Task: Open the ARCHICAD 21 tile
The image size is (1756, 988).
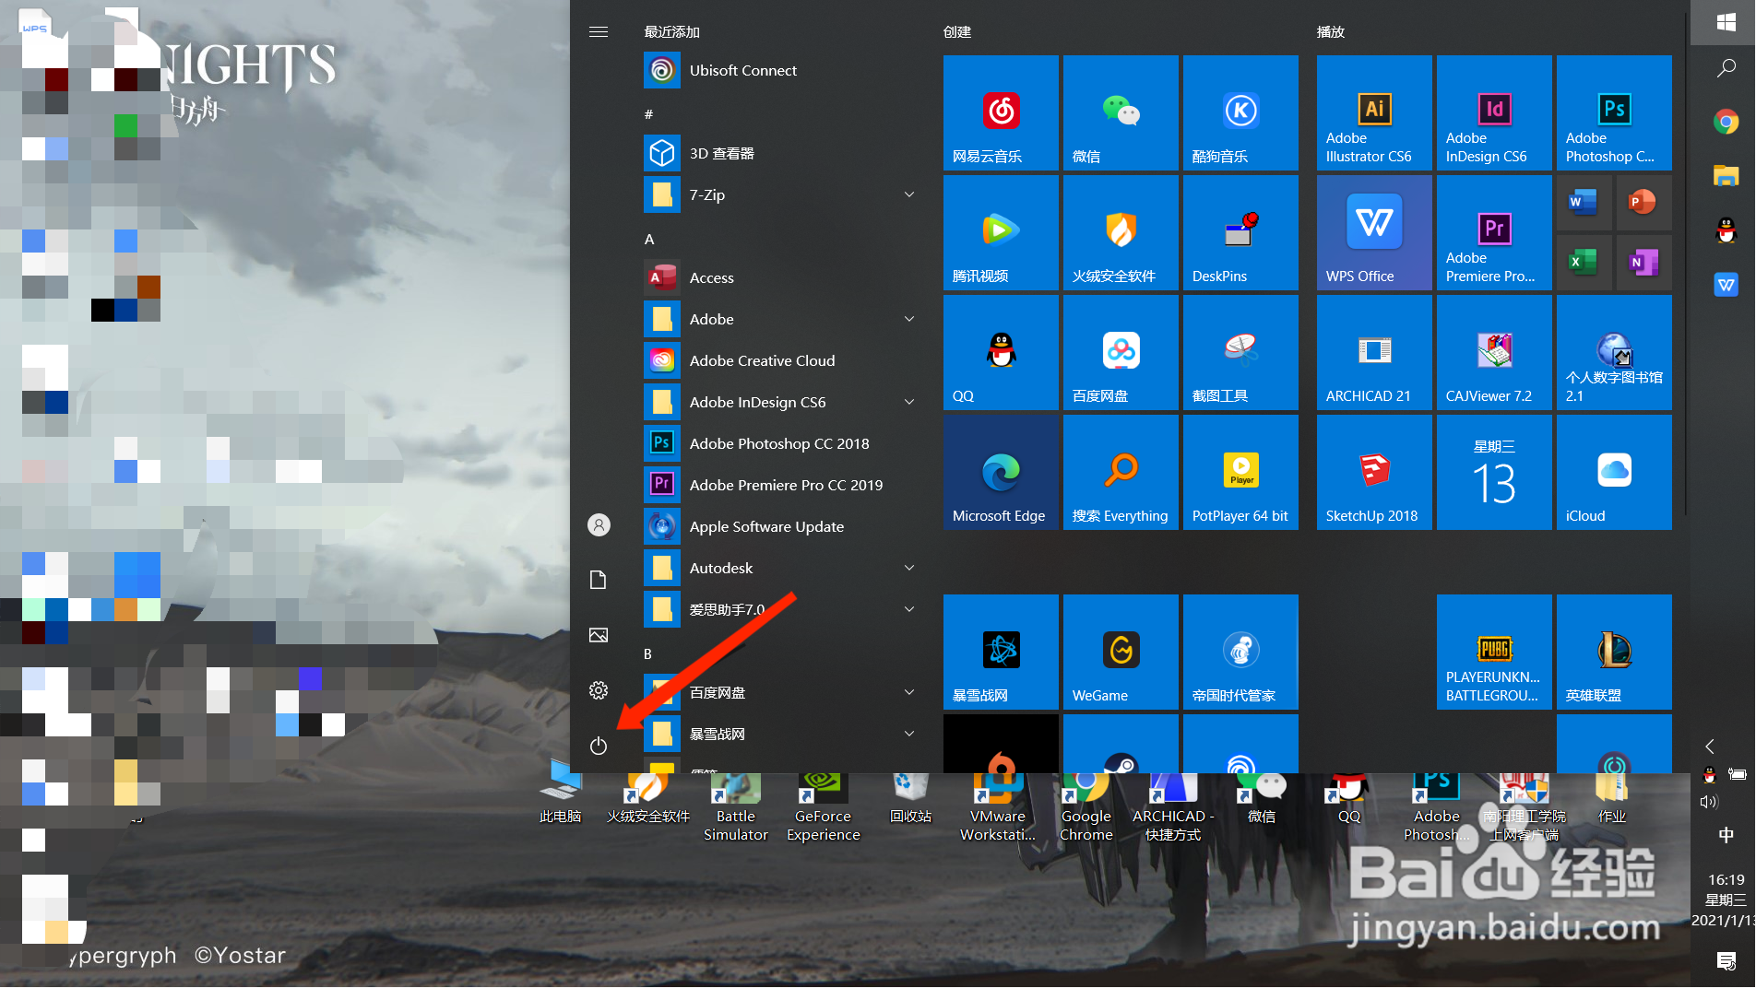Action: tap(1374, 352)
